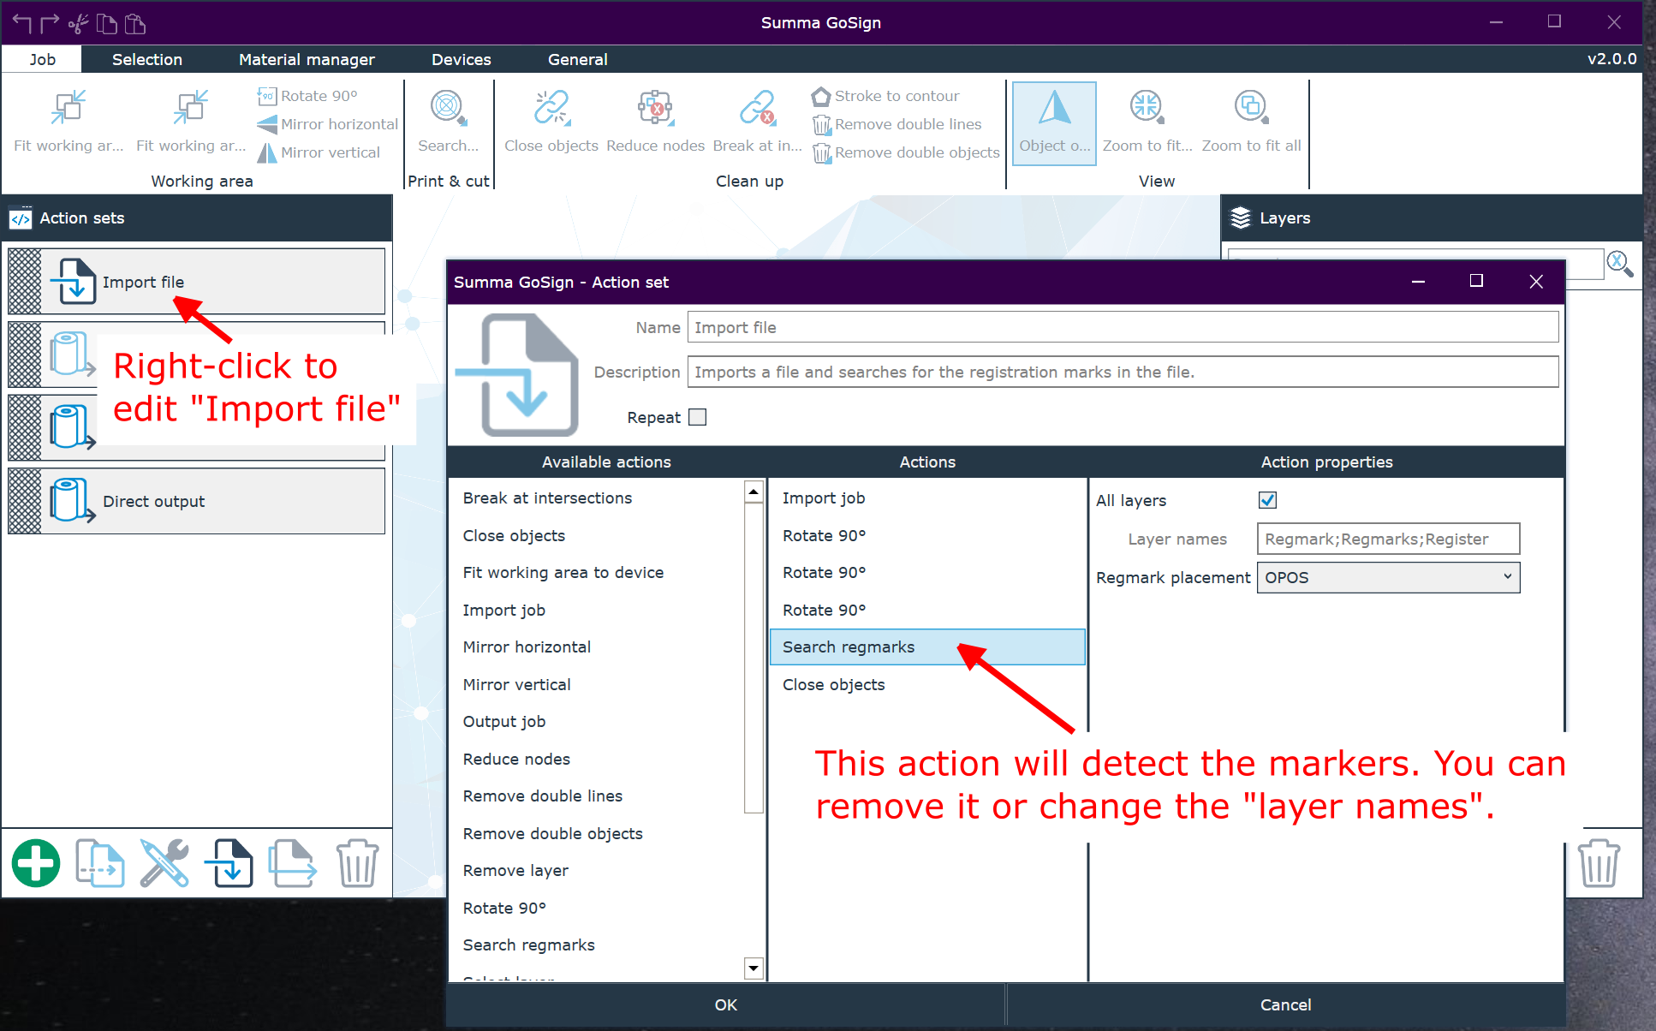
Task: Click Remove double lines in ribbon
Action: (x=897, y=124)
